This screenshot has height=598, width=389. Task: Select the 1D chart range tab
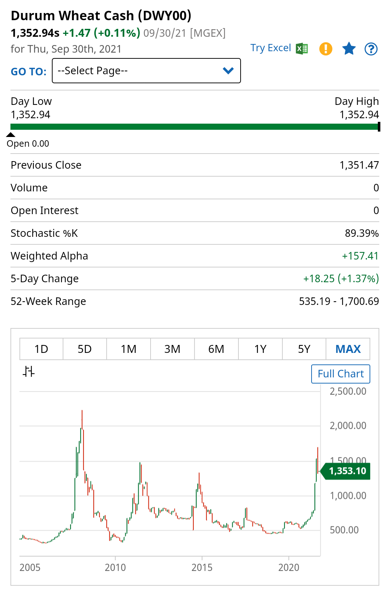pyautogui.click(x=41, y=349)
